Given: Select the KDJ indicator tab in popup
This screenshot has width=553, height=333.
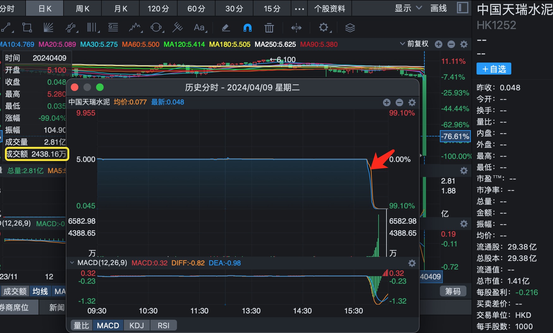Looking at the screenshot, I should (137, 325).
